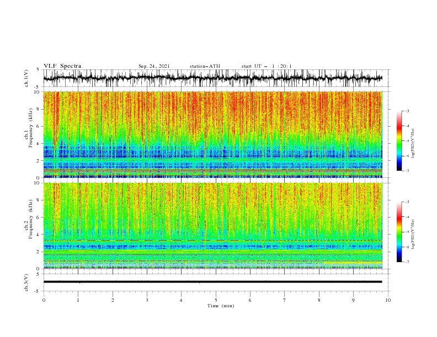The image size is (437, 337).
Task: Click the "station=ATH" header label
Action: [x=205, y=66]
